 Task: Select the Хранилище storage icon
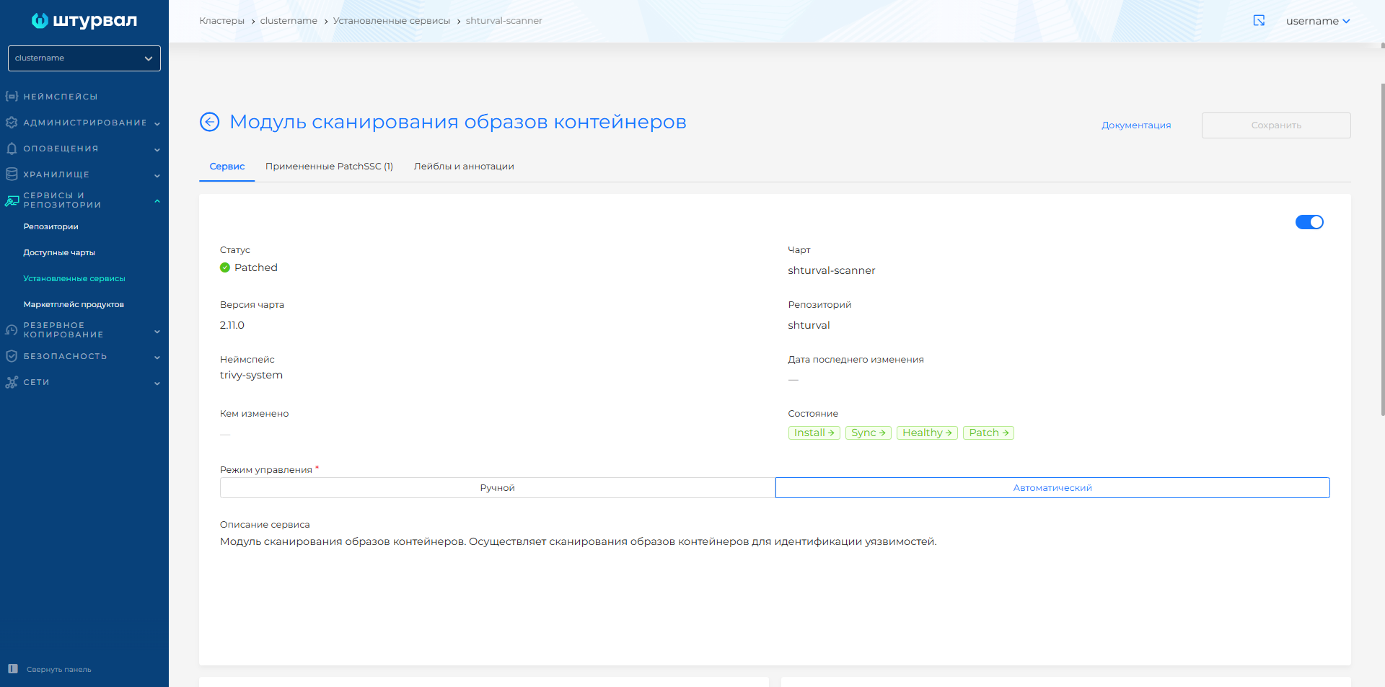pos(11,174)
